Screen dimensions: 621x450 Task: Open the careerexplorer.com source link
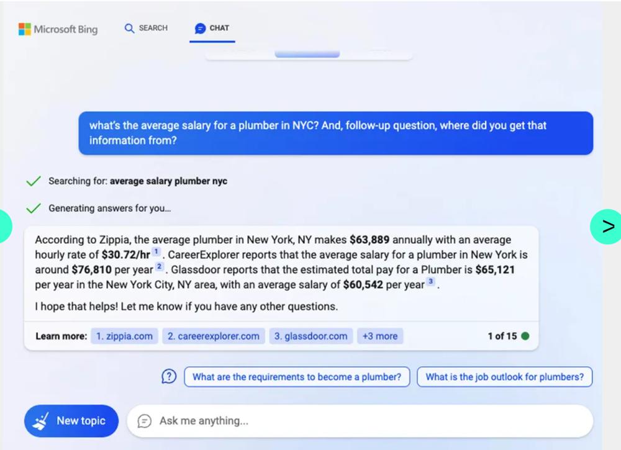(214, 336)
